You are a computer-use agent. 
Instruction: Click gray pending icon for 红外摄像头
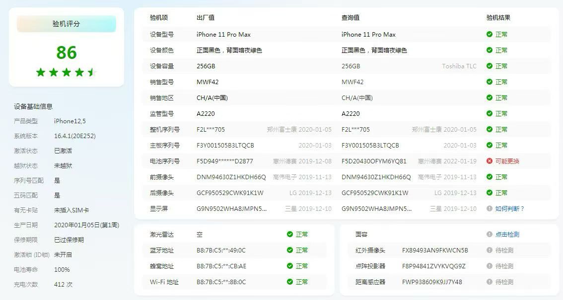tap(490, 250)
